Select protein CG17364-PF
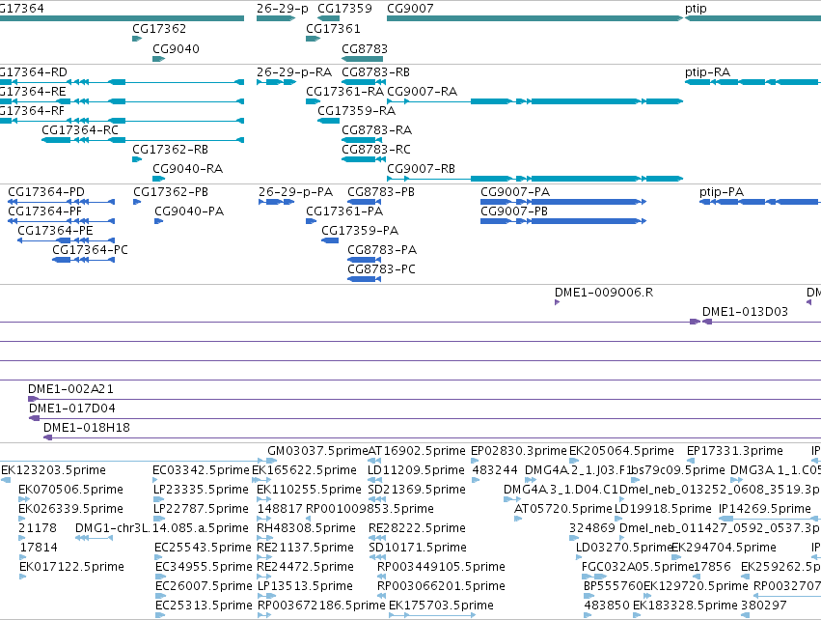 click(x=61, y=221)
